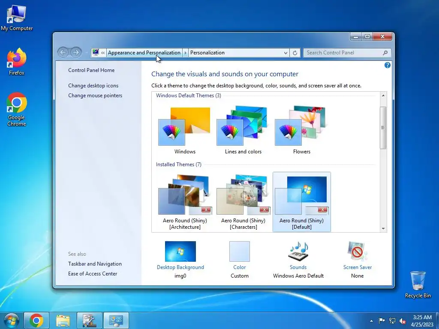Open Desktop Background settings
This screenshot has height=329, width=439.
(180, 251)
